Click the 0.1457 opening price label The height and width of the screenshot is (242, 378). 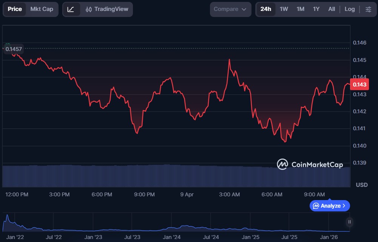click(x=14, y=49)
